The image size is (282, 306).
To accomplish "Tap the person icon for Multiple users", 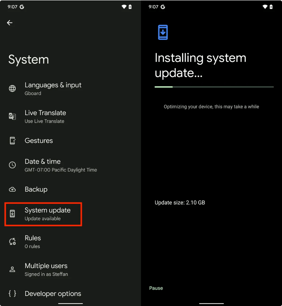I will click(x=12, y=269).
